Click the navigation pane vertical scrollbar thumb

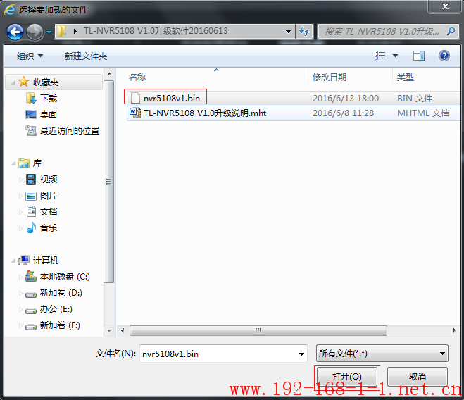pos(109,182)
